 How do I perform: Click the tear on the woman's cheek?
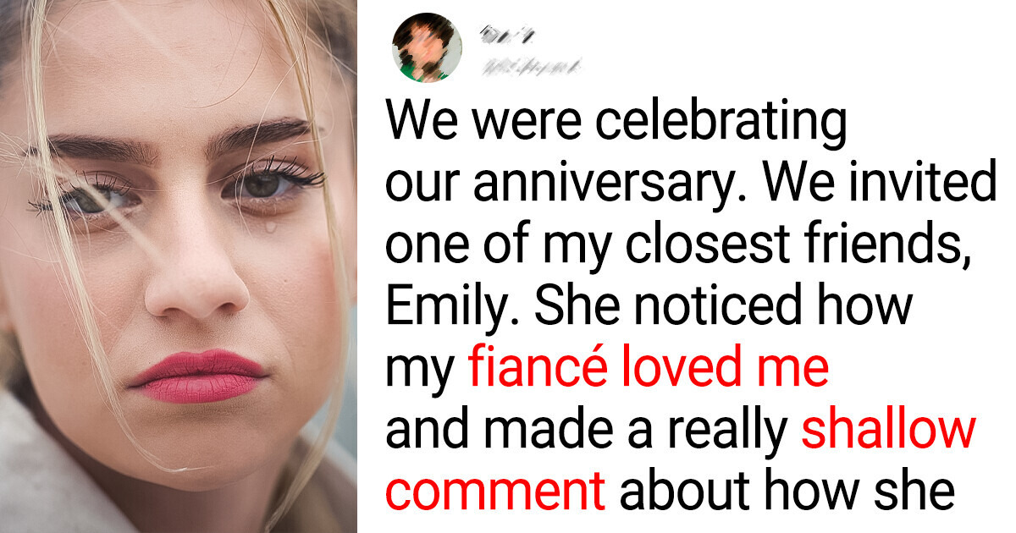270,226
